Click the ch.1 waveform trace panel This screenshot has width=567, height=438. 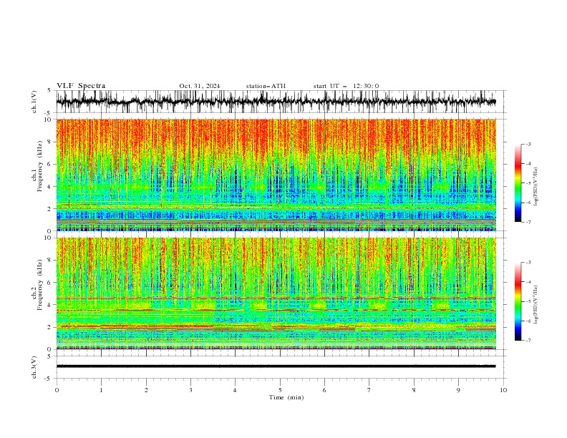(x=281, y=102)
